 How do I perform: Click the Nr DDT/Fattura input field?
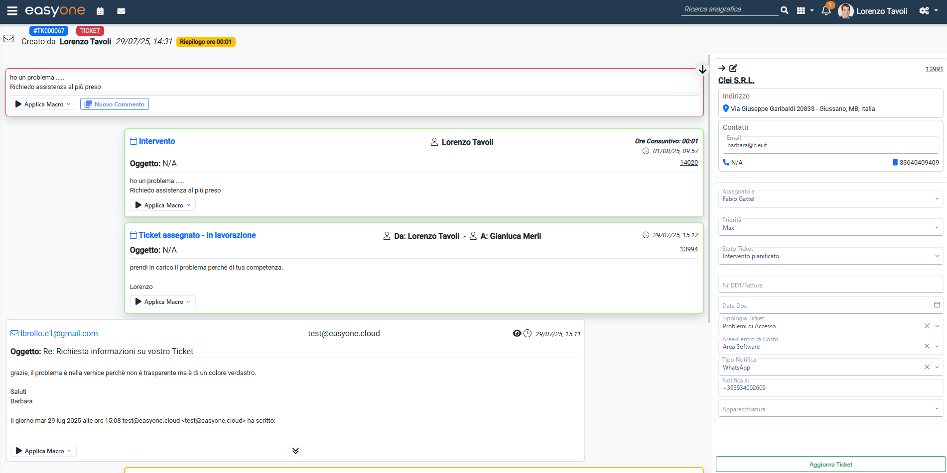(830, 285)
